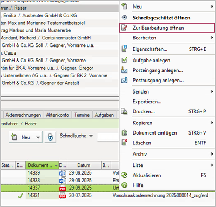The width and height of the screenshot is (216, 207).
Task: Open the Dokument column sort dropdown
Action: point(56,165)
